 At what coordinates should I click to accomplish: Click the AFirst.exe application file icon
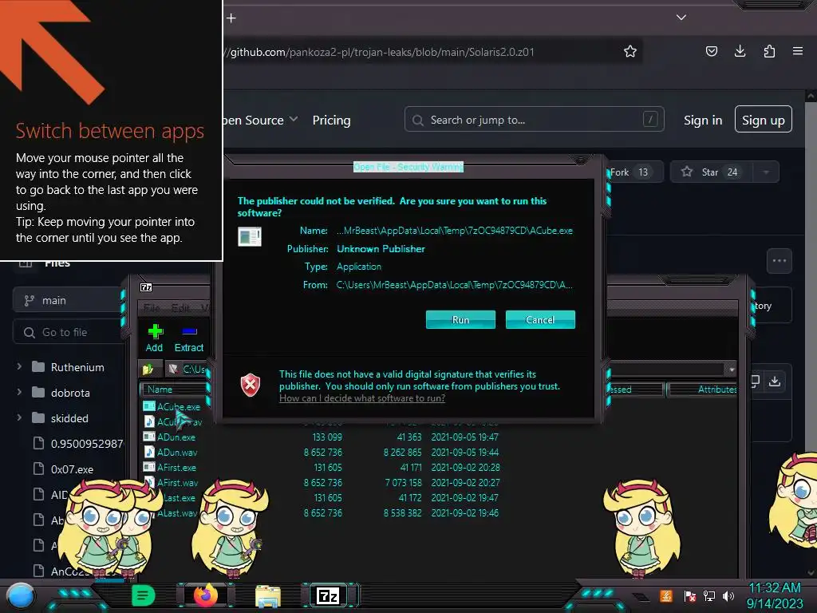click(x=149, y=467)
